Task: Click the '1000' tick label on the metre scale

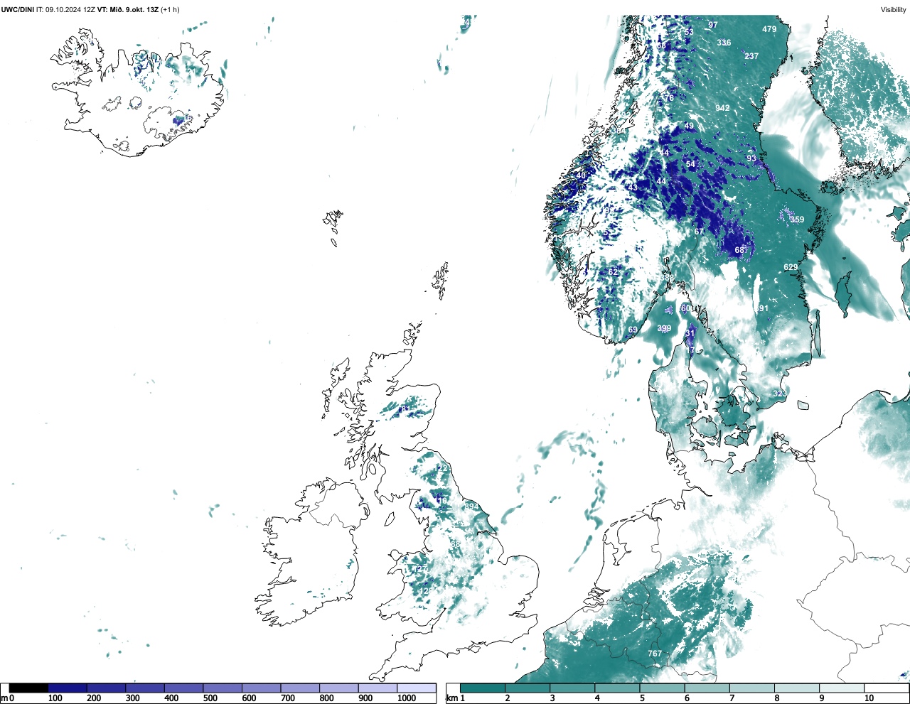Action: tap(407, 698)
